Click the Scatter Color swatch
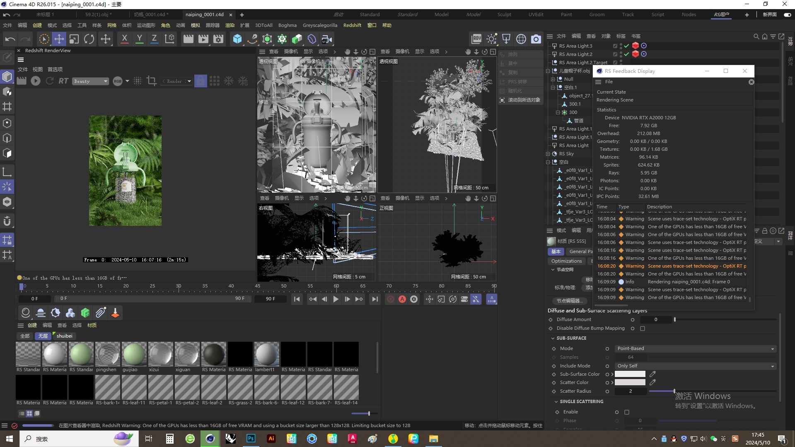Viewport: 795px width, 447px height. [x=630, y=382]
